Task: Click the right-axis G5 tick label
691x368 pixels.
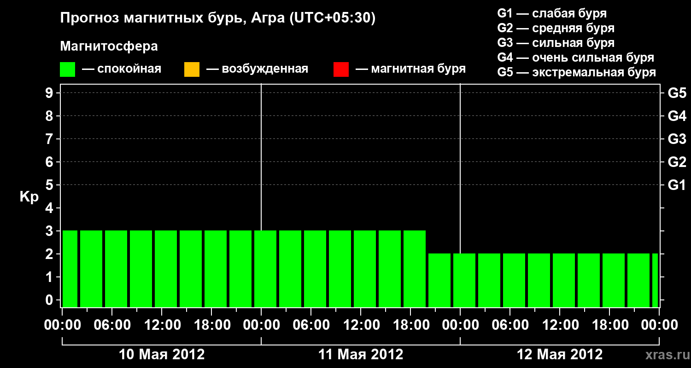Action: click(x=677, y=93)
